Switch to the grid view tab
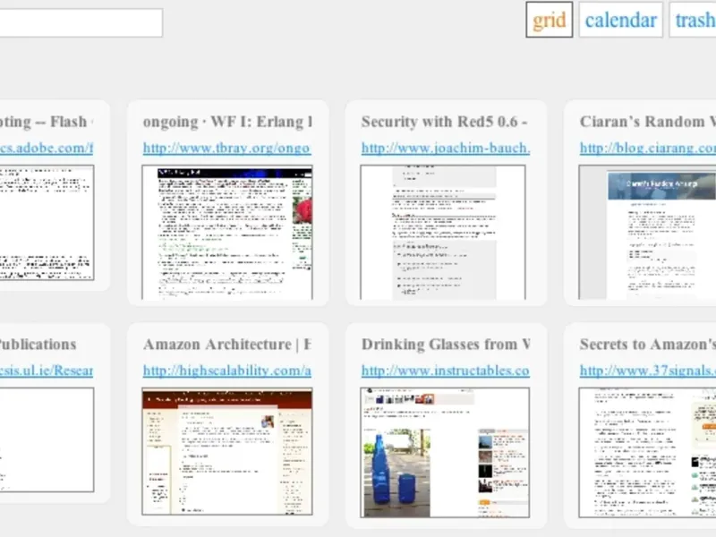 coord(549,20)
